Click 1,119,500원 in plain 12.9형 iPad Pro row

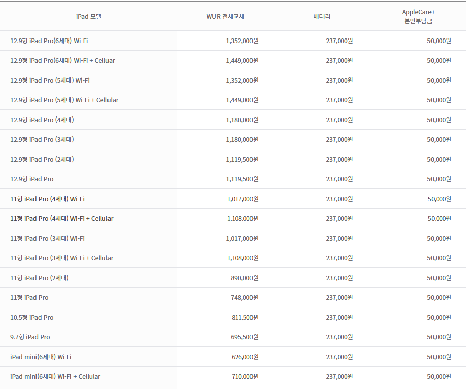pos(242,179)
